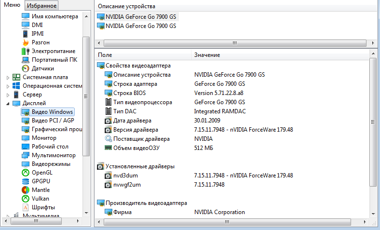Switch to the Избранное tab
Viewport: 380px width, 230px height.
(41, 6)
